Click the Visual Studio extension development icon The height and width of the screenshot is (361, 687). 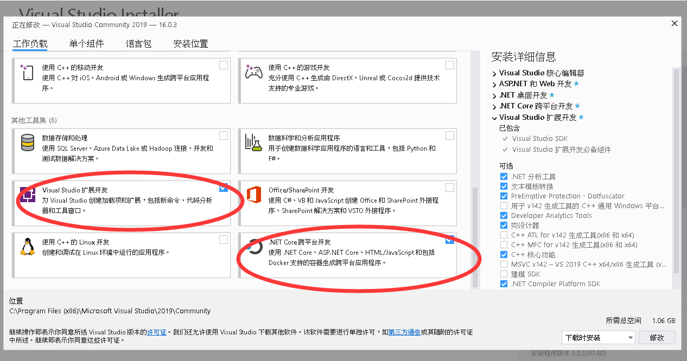(x=28, y=195)
